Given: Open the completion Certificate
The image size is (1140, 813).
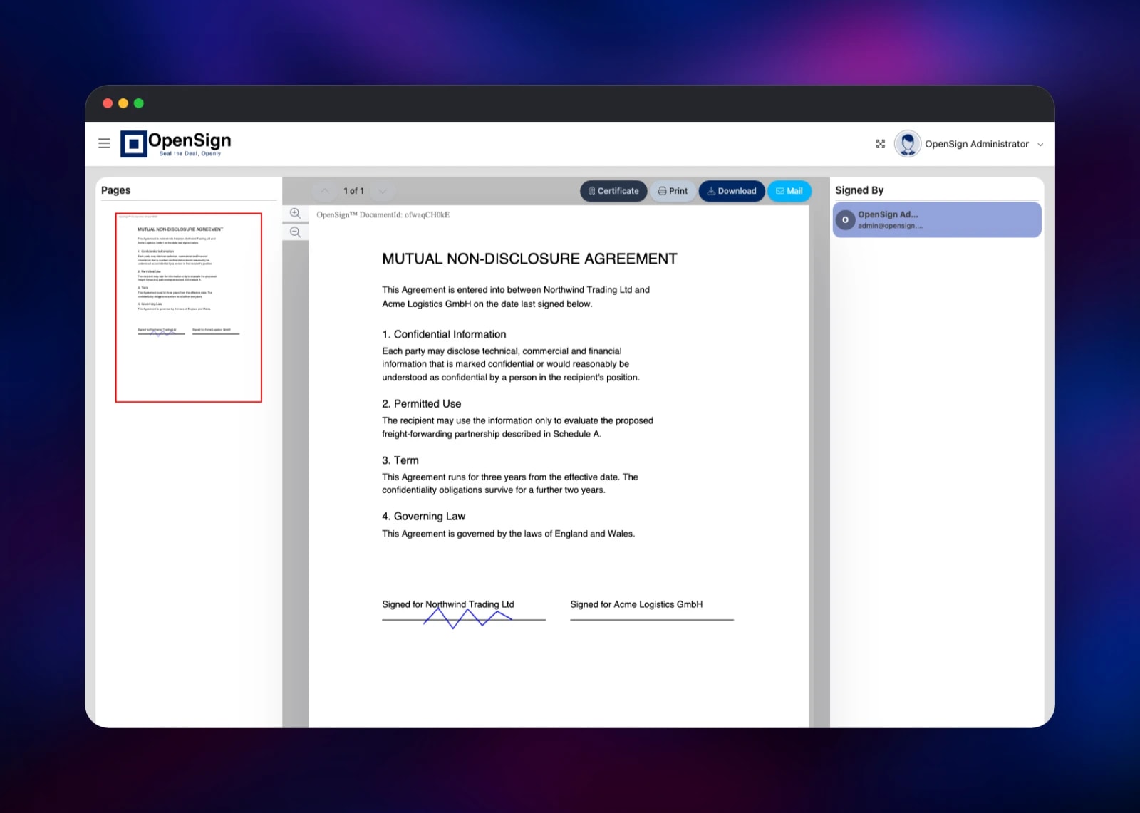Looking at the screenshot, I should [613, 191].
